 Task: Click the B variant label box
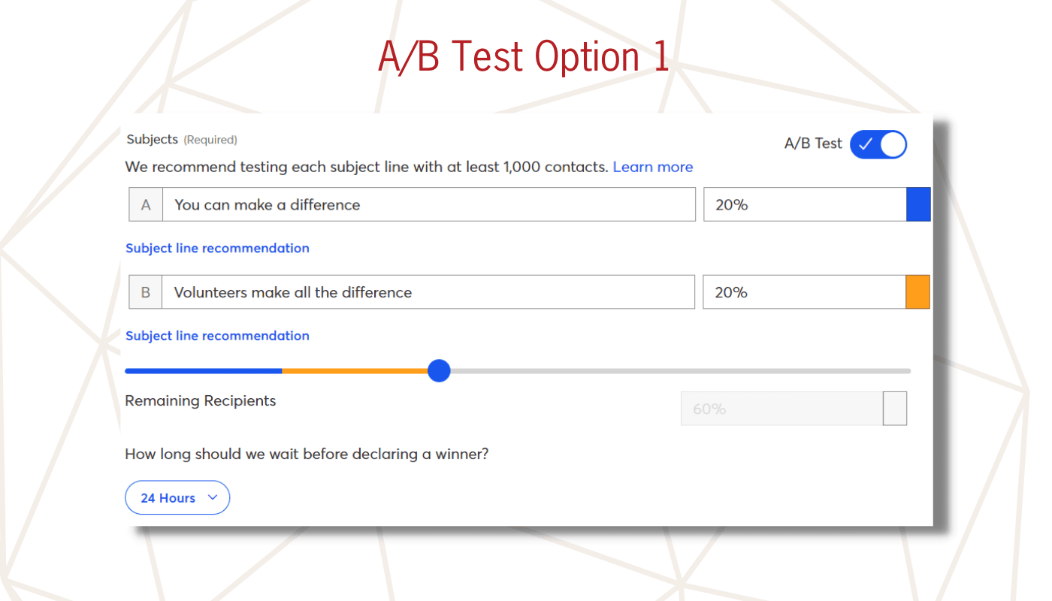pos(146,292)
